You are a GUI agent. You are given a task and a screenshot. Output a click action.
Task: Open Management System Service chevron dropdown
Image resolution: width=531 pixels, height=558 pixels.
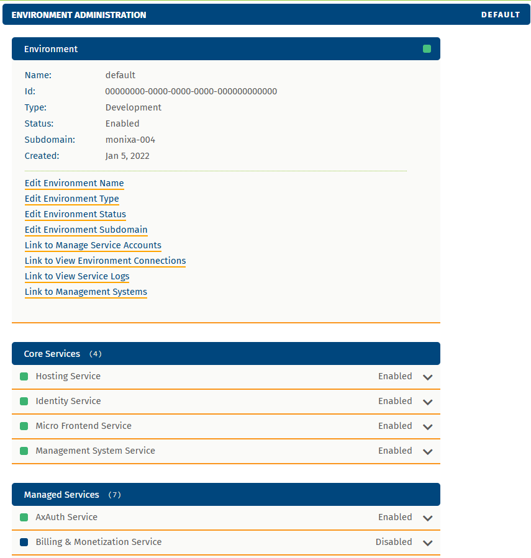(427, 452)
